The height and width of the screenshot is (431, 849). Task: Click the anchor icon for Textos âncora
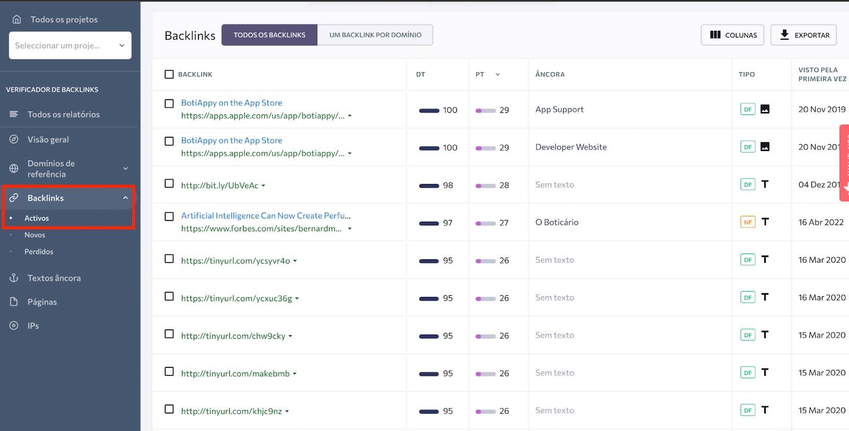click(14, 278)
